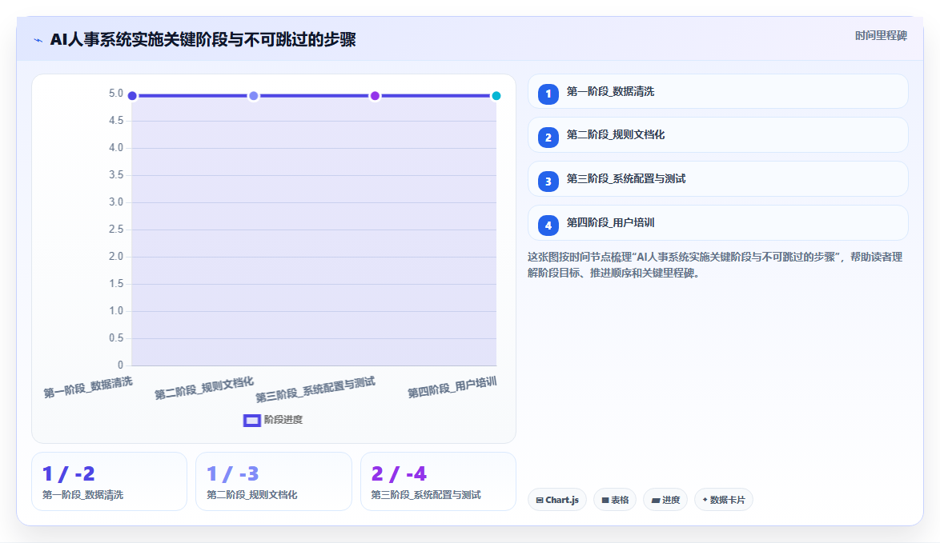This screenshot has width=940, height=543.
Task: Select the 第二阶段_规则文档化 timeline row
Action: tap(717, 135)
